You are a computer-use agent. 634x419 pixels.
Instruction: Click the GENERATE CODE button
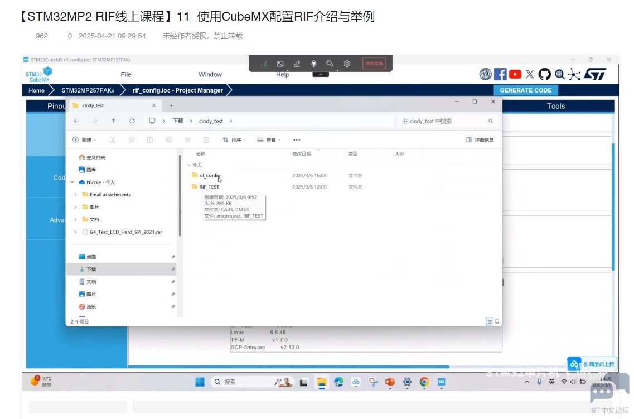525,90
